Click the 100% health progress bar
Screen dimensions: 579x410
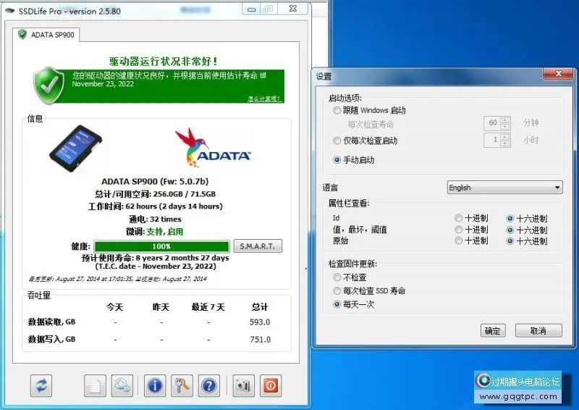pyautogui.click(x=162, y=246)
